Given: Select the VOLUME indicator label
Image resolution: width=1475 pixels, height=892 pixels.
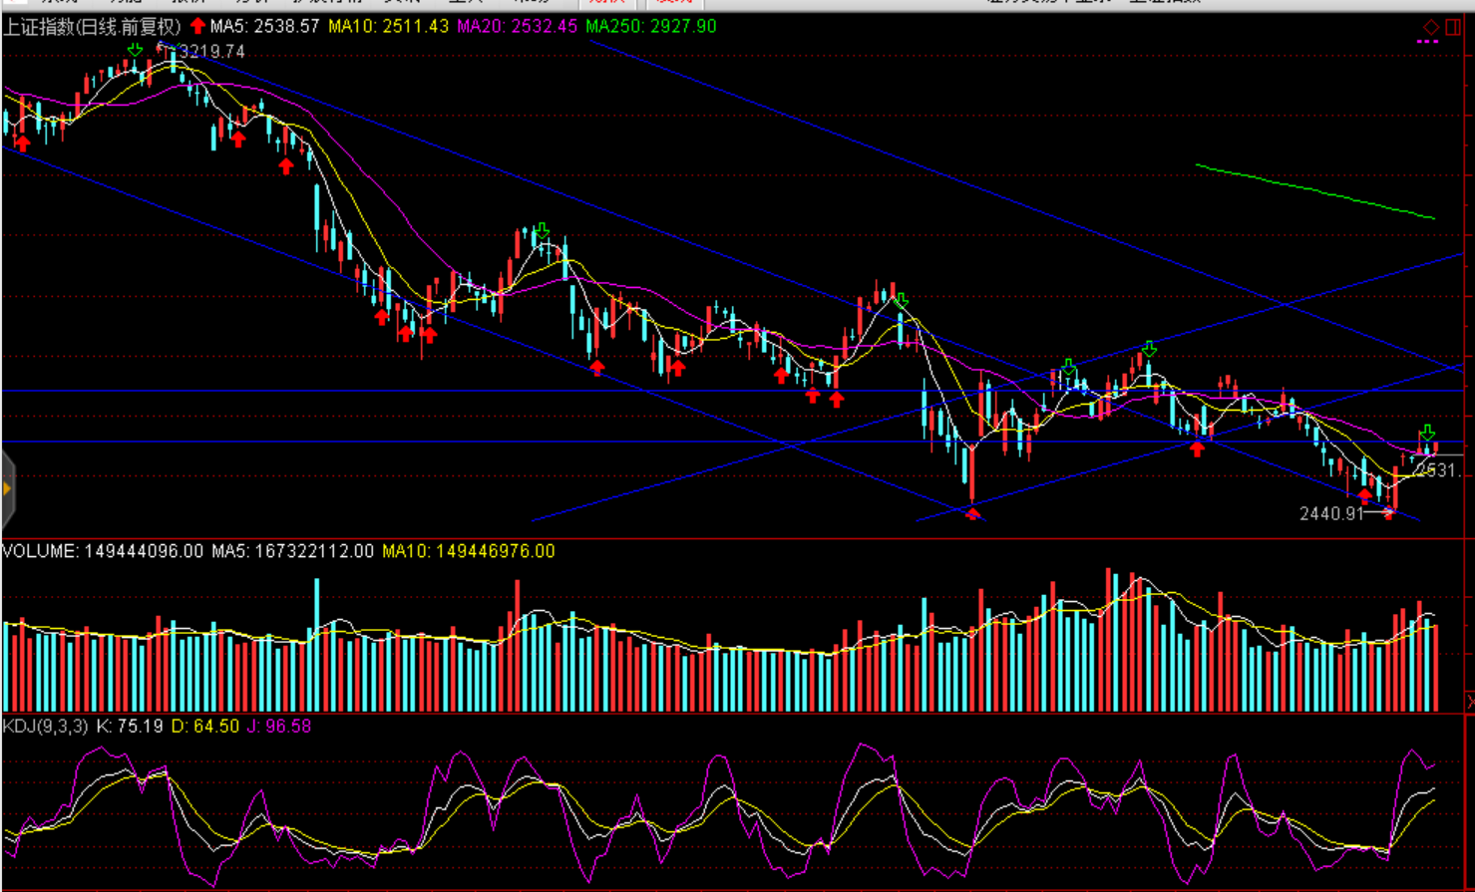Looking at the screenshot, I should click(x=103, y=551).
